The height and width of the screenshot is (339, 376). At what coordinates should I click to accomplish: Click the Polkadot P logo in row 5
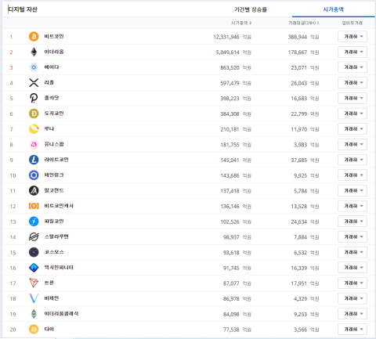34,98
